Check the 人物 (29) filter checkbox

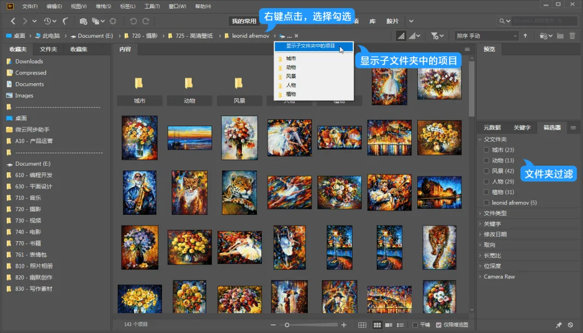(x=486, y=181)
